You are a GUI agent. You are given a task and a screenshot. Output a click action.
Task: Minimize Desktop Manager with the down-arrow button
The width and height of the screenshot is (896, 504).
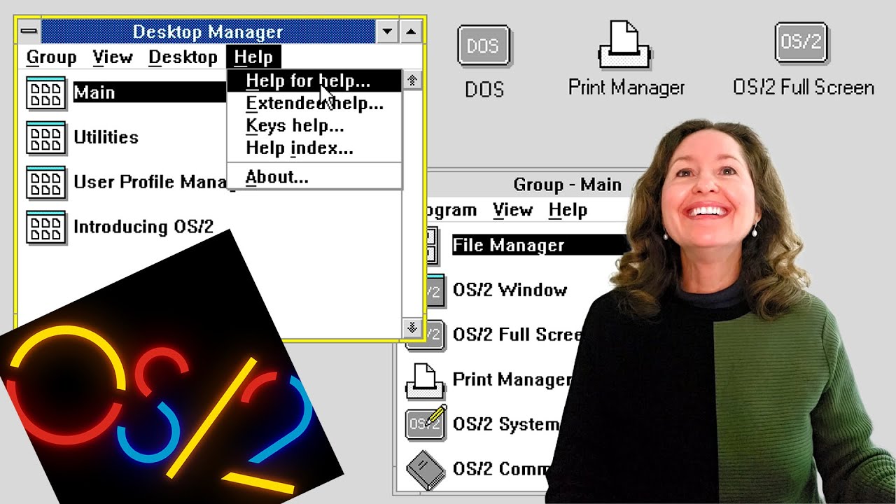click(387, 31)
